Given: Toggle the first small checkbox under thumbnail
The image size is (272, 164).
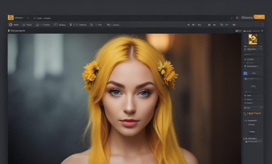Looking at the screenshot, I should 245,49.
